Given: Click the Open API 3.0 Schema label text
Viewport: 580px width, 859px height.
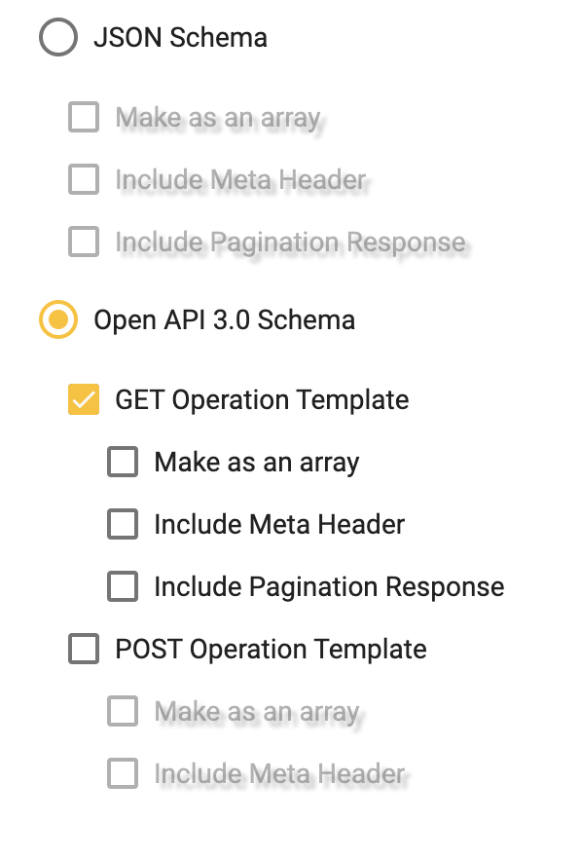Looking at the screenshot, I should [224, 319].
